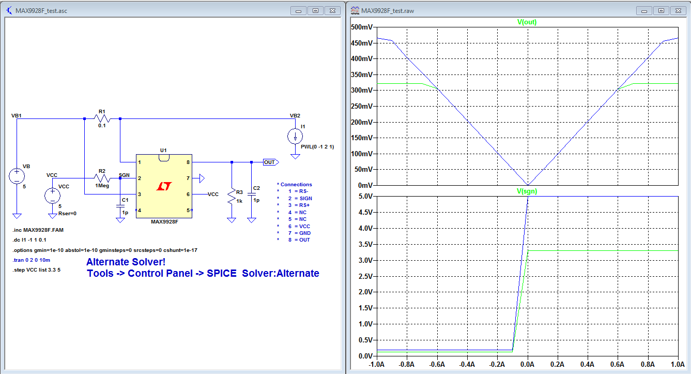Image resolution: width=691 pixels, height=374 pixels.
Task: Click the pin 7 GND triangle symbol
Action: [x=202, y=178]
